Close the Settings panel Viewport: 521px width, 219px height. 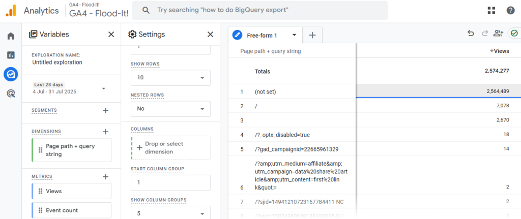click(210, 35)
